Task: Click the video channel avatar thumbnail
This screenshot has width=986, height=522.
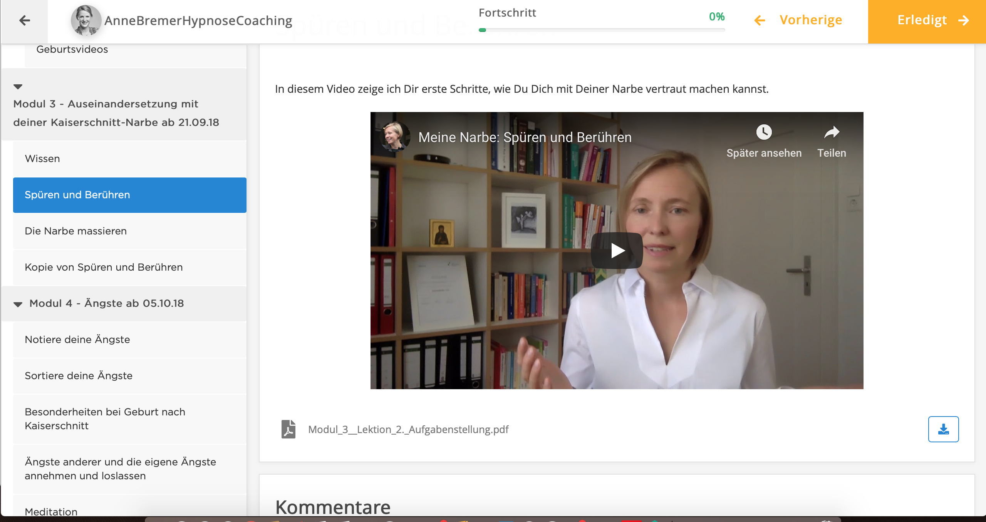Action: [395, 137]
